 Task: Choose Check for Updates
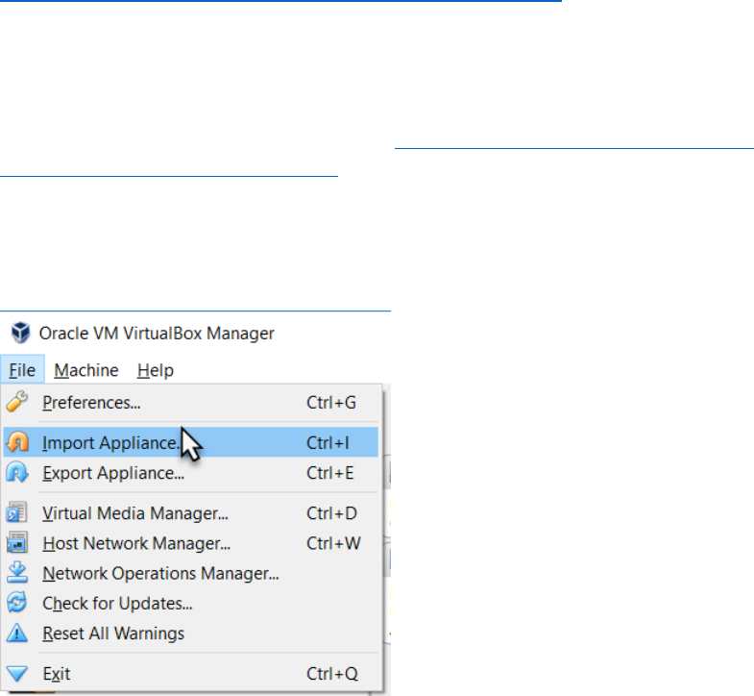[191, 603]
